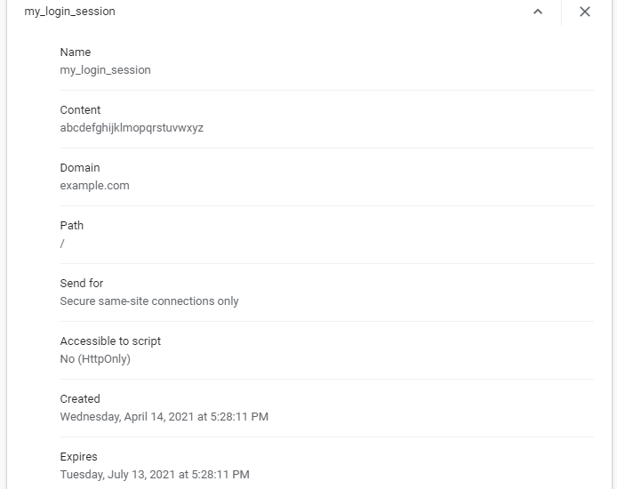The width and height of the screenshot is (617, 489).
Task: Click empty header space left of chevron
Action: pyautogui.click(x=323, y=12)
